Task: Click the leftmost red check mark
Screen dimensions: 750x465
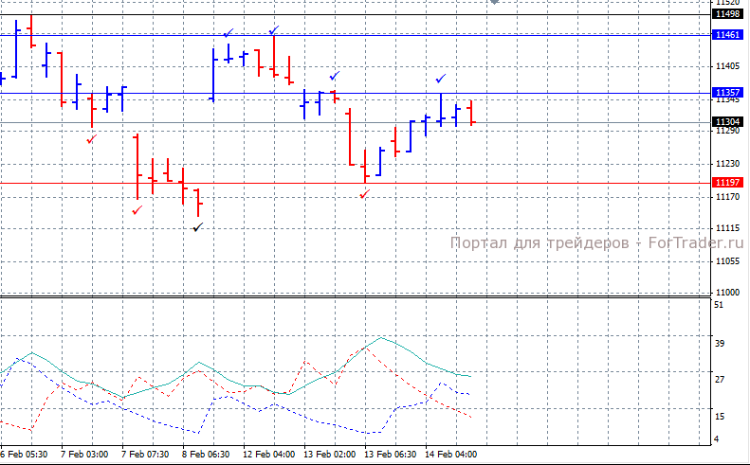Action: coord(91,139)
